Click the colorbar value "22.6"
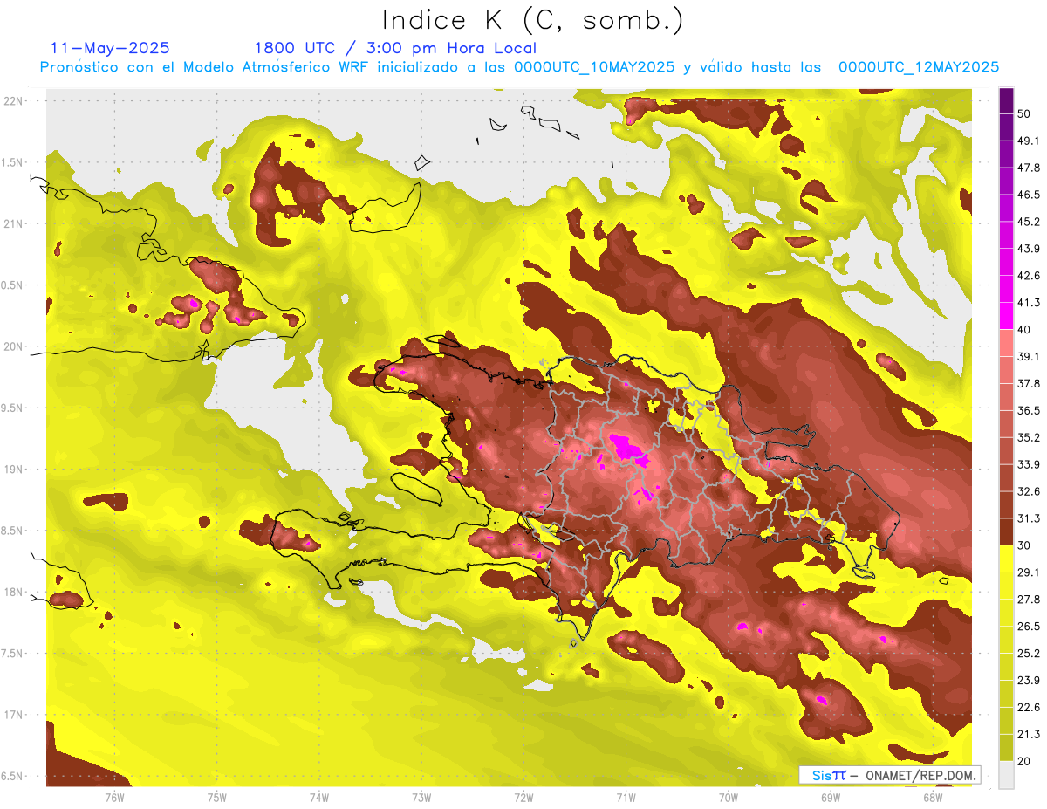Viewport: 1047px width, 809px height. coord(1028,708)
